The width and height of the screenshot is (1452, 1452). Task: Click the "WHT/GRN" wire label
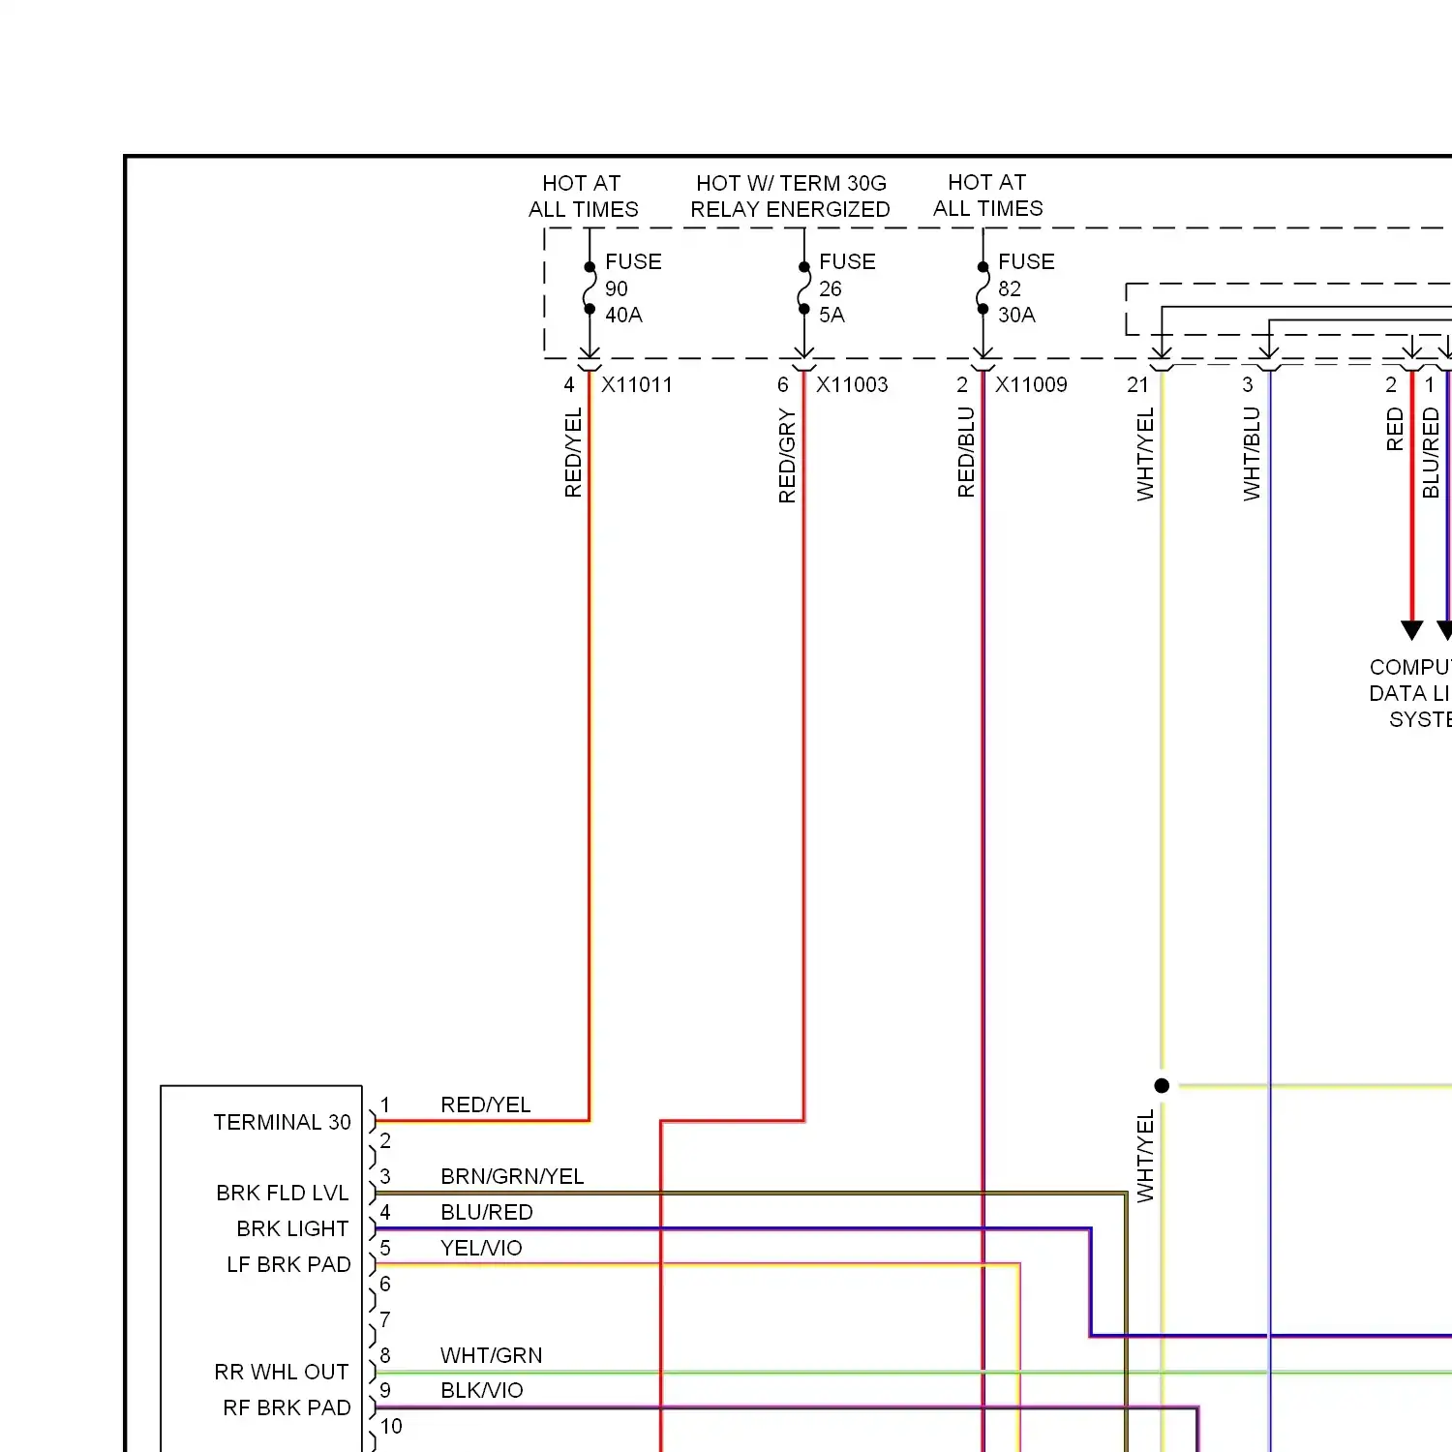(x=491, y=1355)
